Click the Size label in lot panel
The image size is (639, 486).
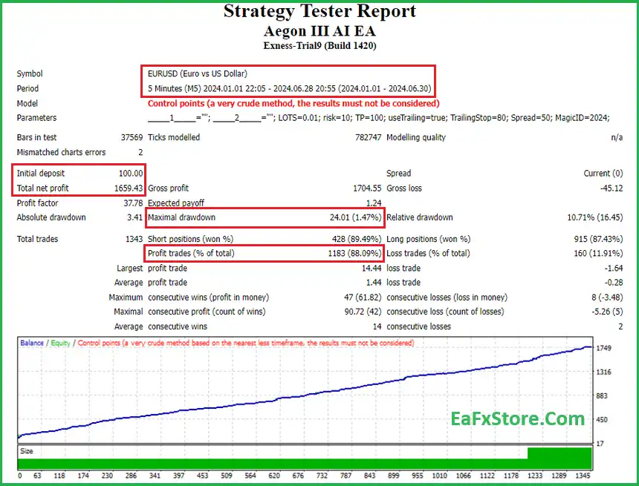[27, 451]
